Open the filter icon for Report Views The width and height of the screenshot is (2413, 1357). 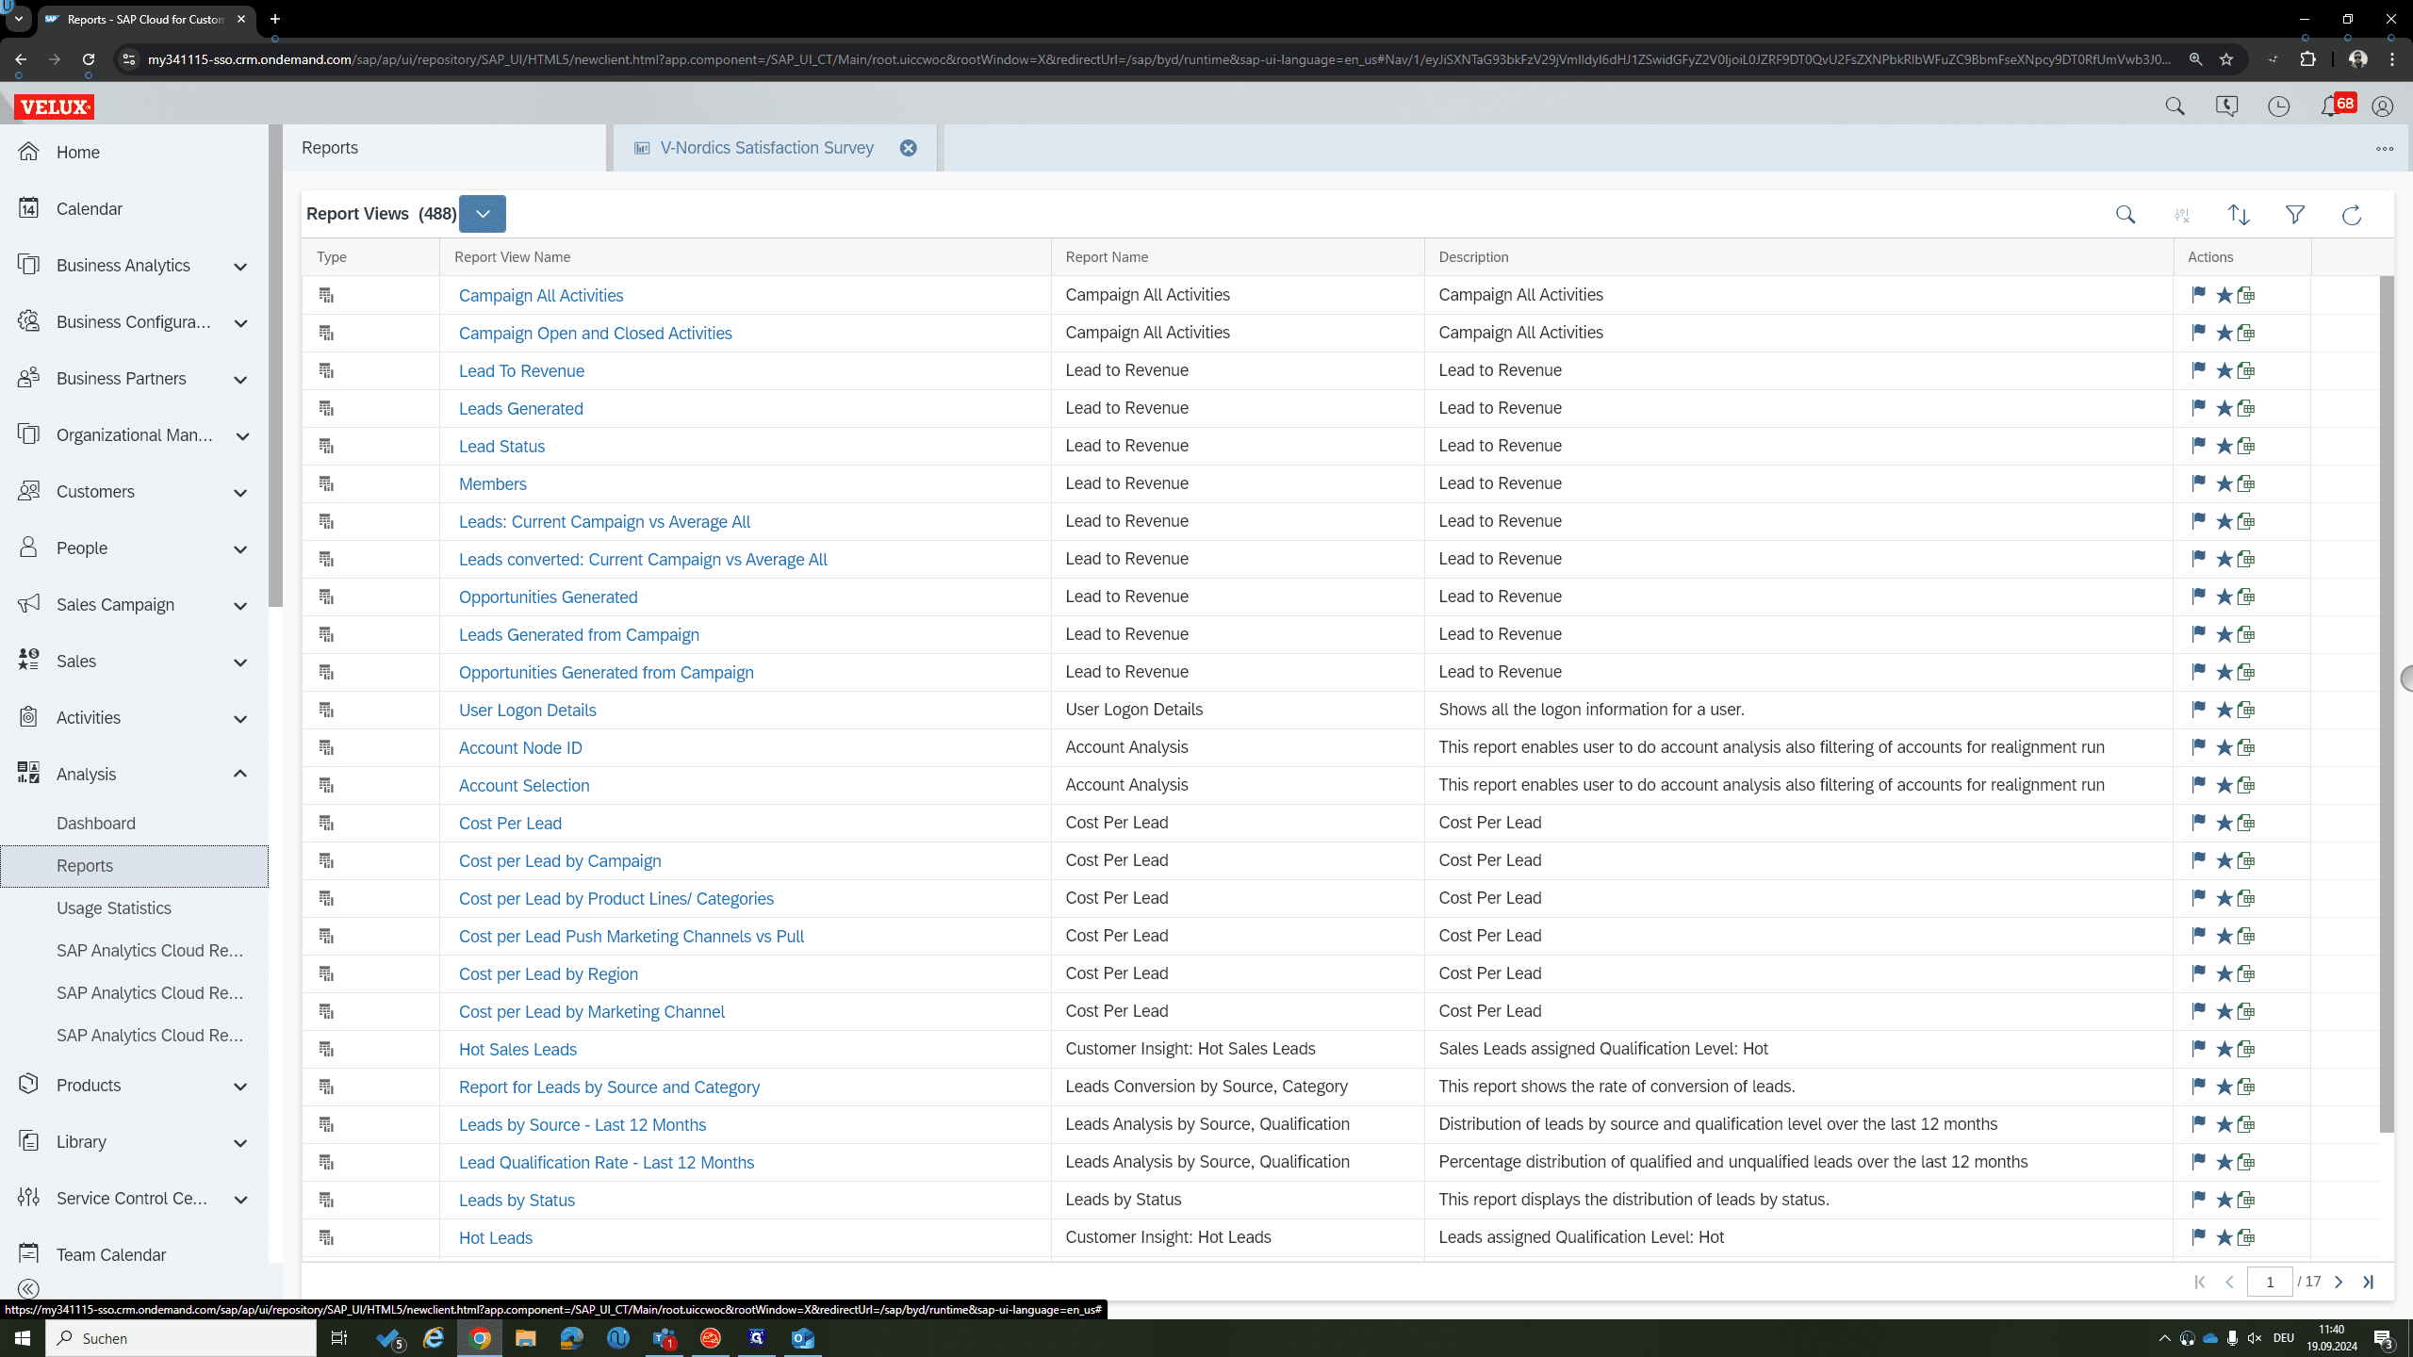[x=2295, y=215]
